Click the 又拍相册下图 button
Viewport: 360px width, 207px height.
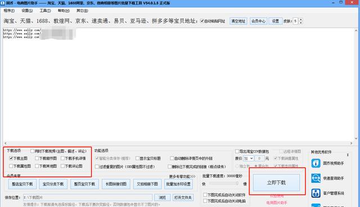(147, 184)
